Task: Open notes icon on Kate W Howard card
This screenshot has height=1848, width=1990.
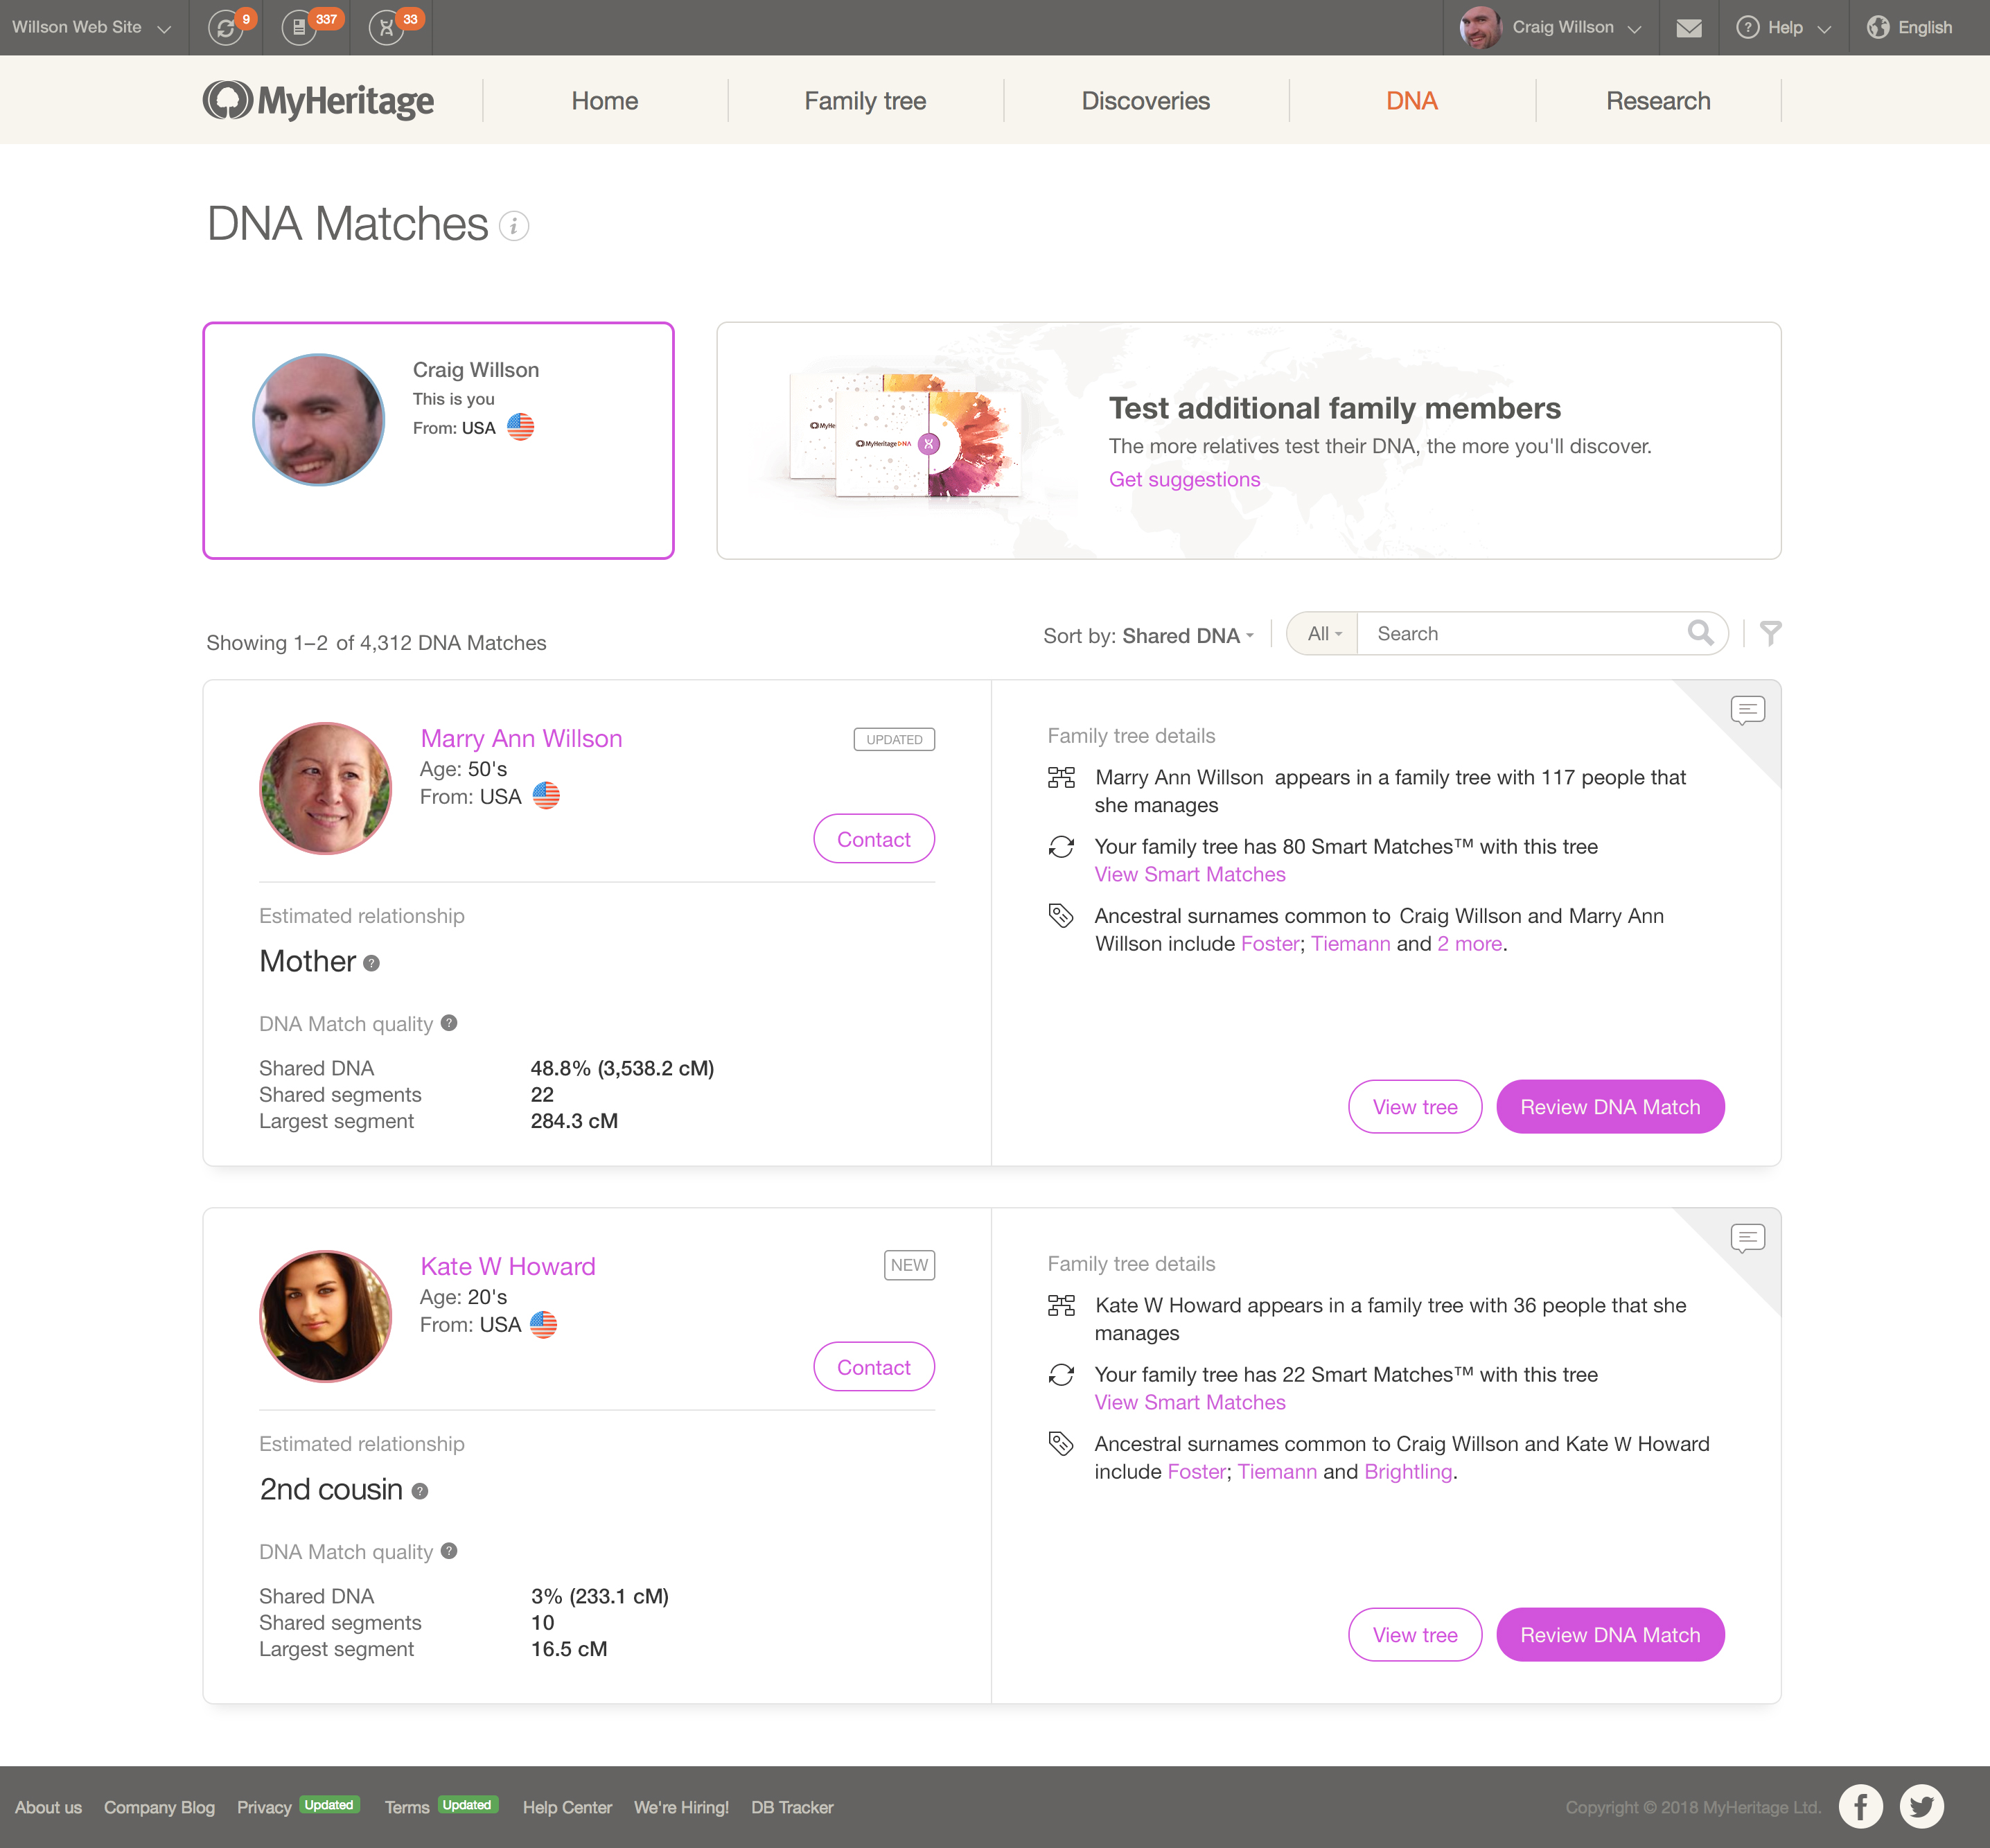Action: (x=1747, y=1238)
